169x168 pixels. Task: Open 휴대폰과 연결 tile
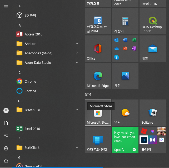[x=98, y=140]
